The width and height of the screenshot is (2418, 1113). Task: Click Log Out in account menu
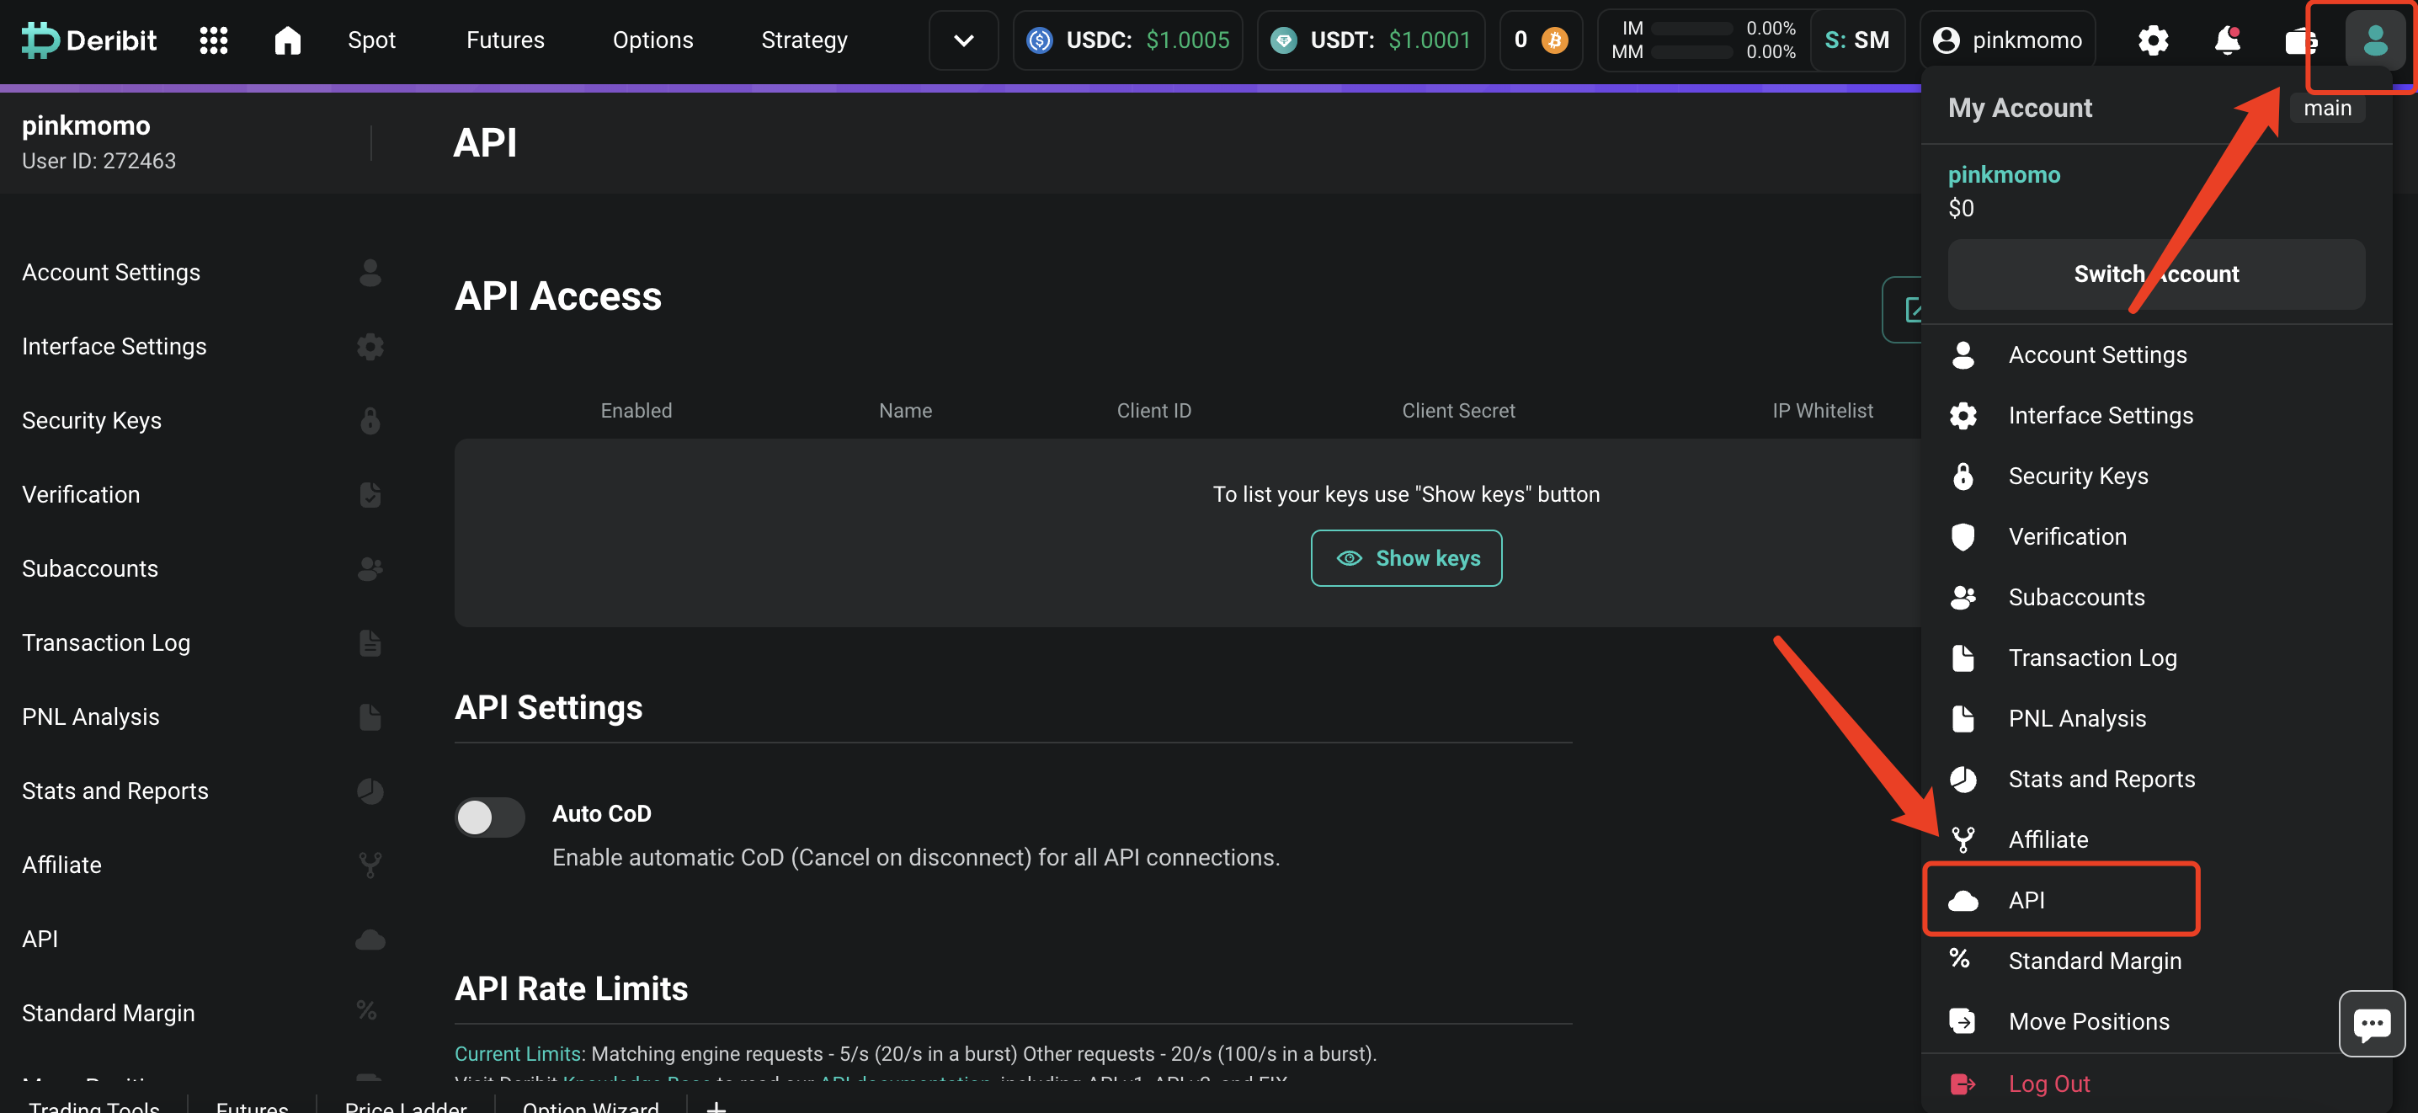pyautogui.click(x=2048, y=1083)
